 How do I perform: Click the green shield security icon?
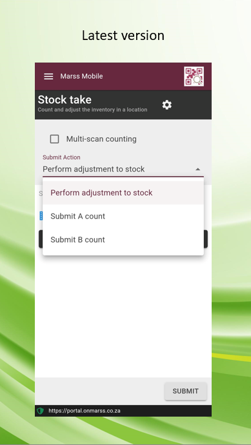pos(40,411)
